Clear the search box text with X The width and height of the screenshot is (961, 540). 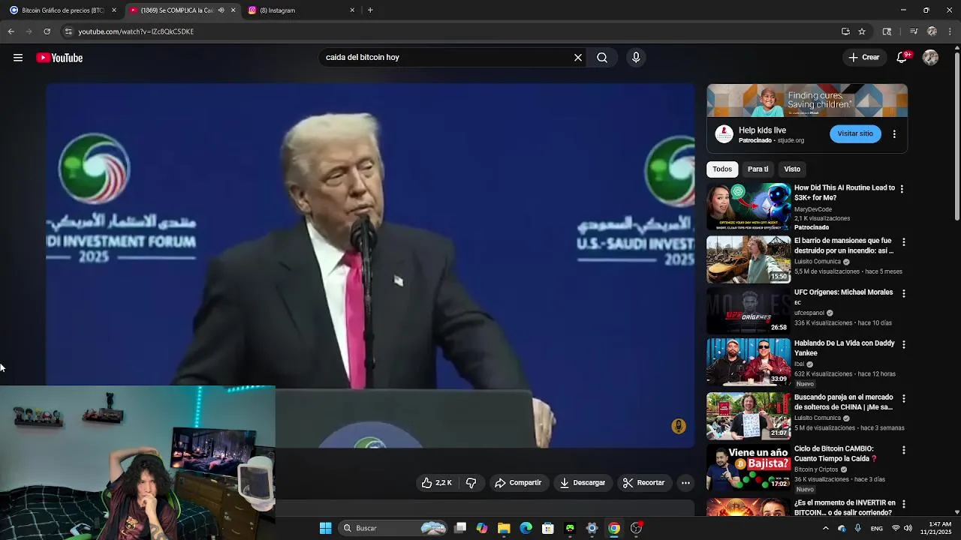[578, 57]
